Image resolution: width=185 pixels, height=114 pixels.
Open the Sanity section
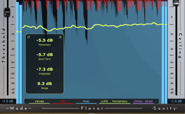pyautogui.click(x=165, y=108)
